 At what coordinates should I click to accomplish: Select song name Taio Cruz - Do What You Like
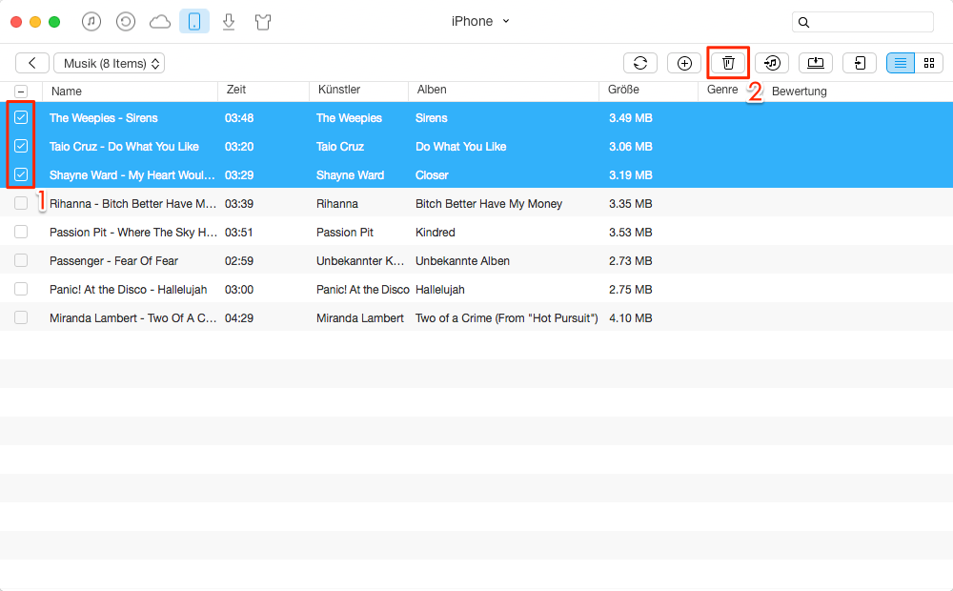pos(124,147)
